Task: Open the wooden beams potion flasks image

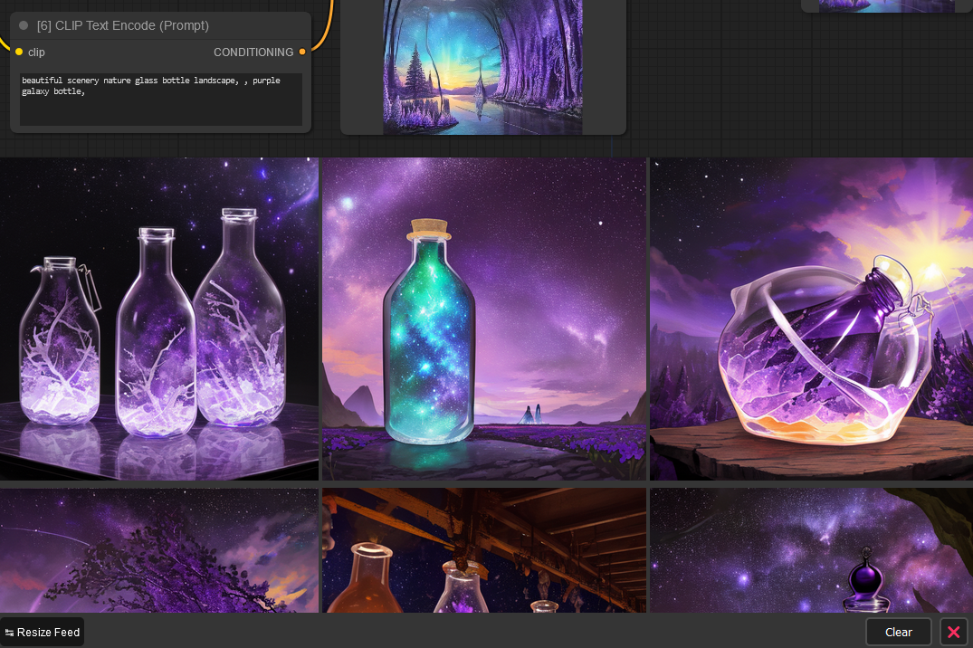Action: 484,550
